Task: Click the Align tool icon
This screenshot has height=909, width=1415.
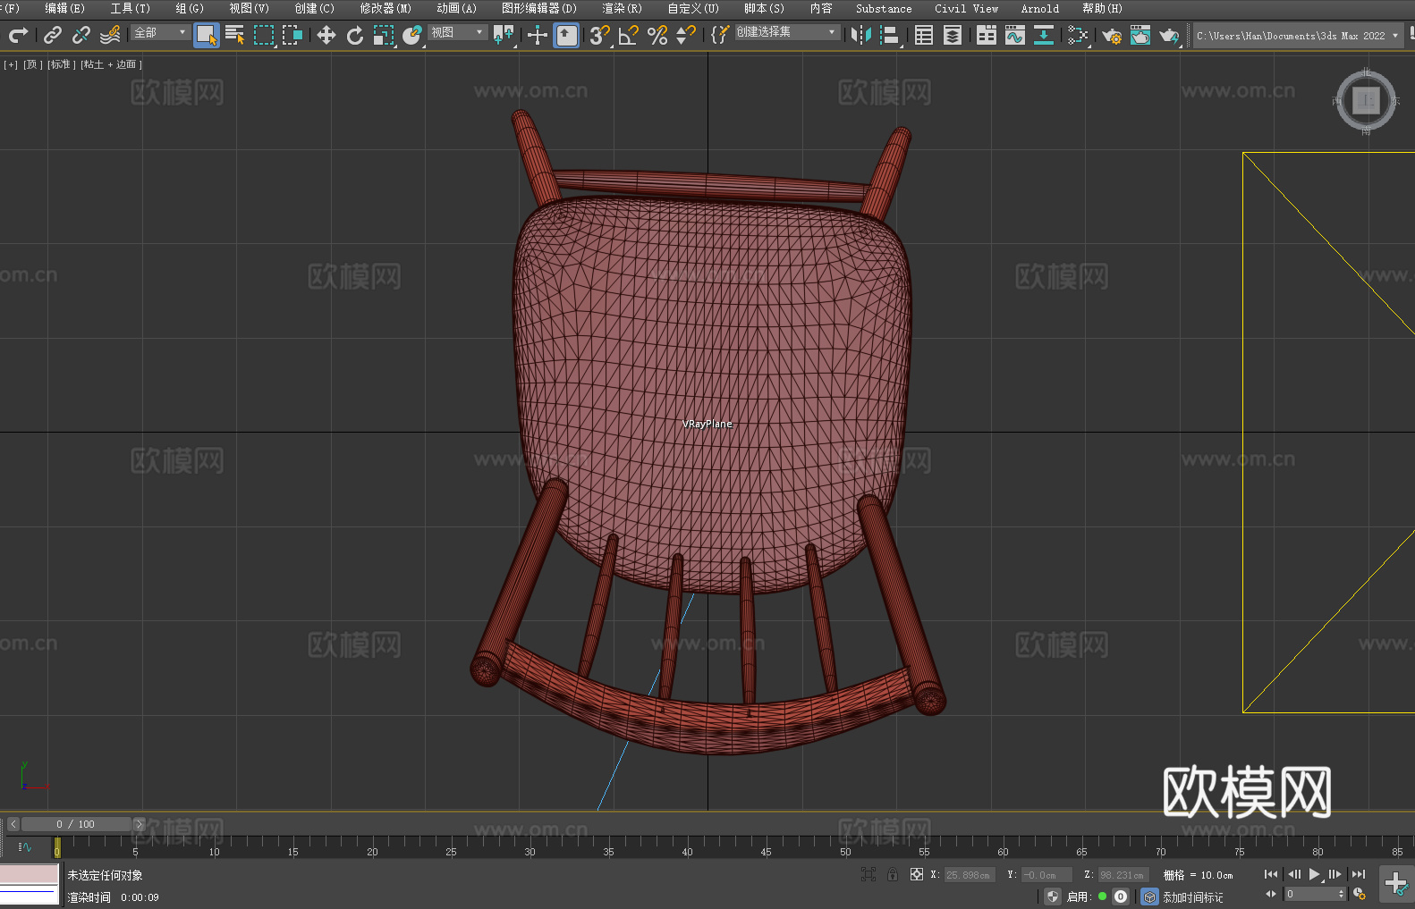Action: click(x=890, y=35)
